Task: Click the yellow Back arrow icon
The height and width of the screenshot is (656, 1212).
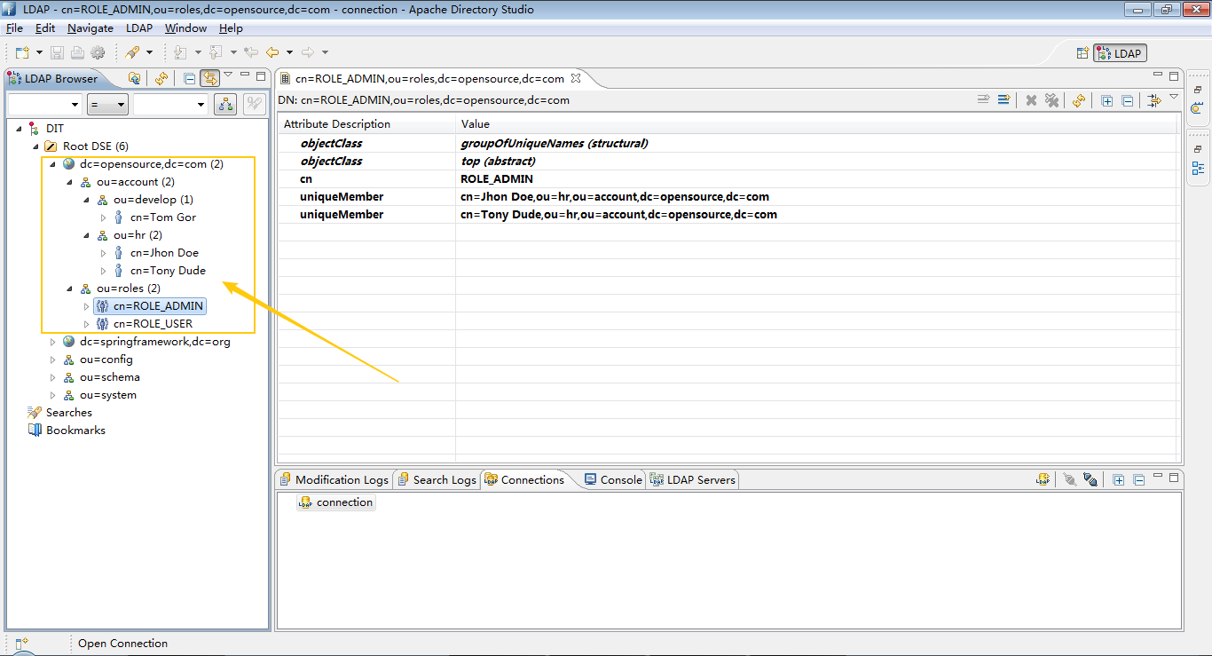Action: [x=272, y=53]
